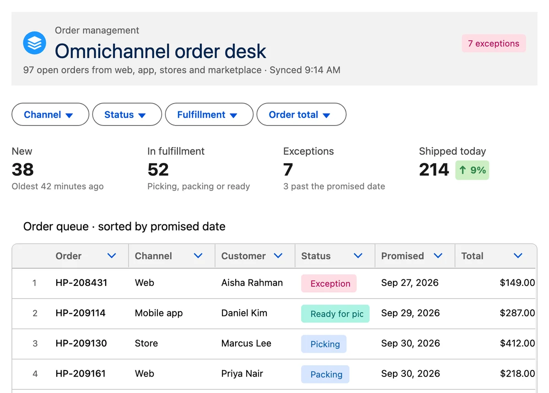Click the In fulfillment 52 metric
549x393 pixels.
199,169
